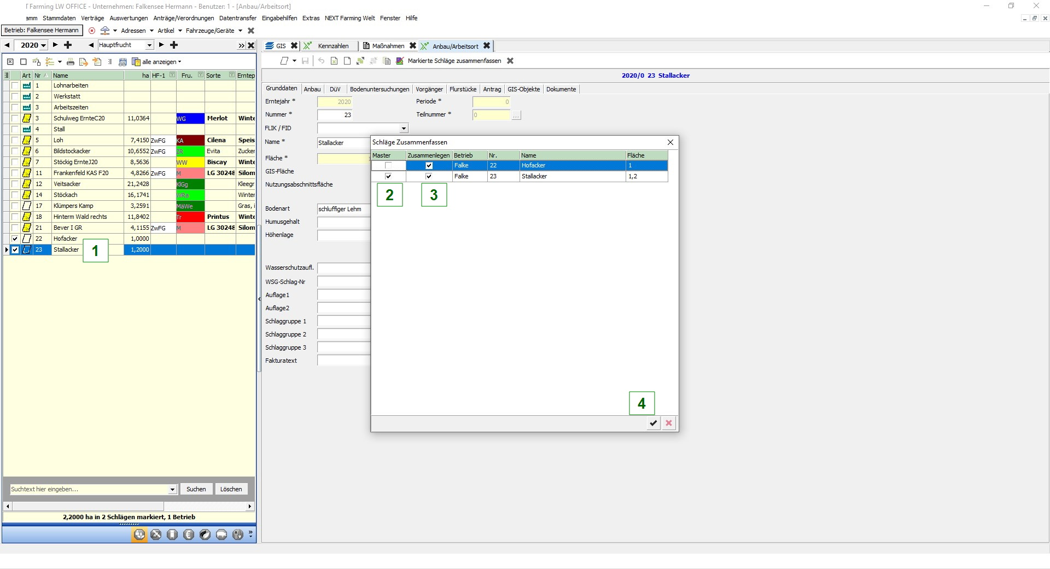The height and width of the screenshot is (569, 1050).
Task: Open the Auswertungen menu
Action: pyautogui.click(x=129, y=18)
